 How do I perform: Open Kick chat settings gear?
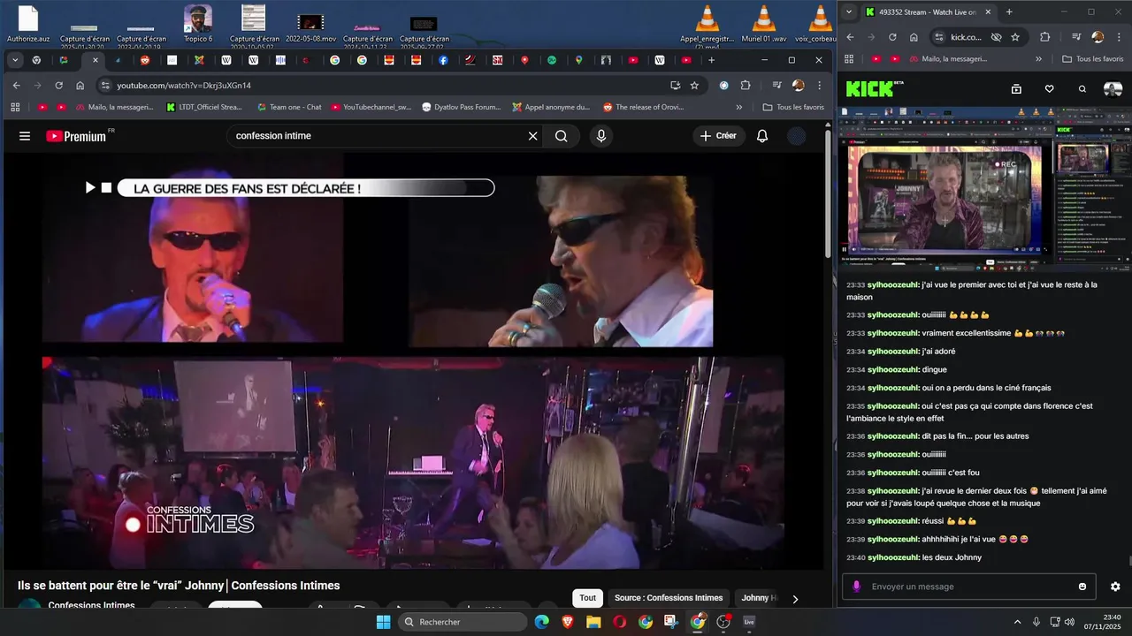pyautogui.click(x=1115, y=587)
